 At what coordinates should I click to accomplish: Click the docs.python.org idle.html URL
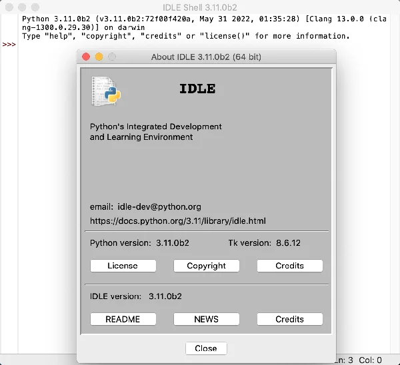point(178,220)
